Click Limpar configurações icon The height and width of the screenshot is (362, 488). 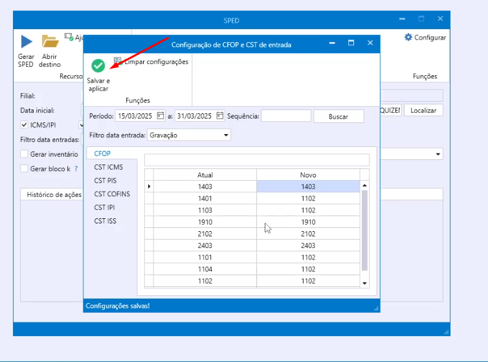[x=118, y=61]
